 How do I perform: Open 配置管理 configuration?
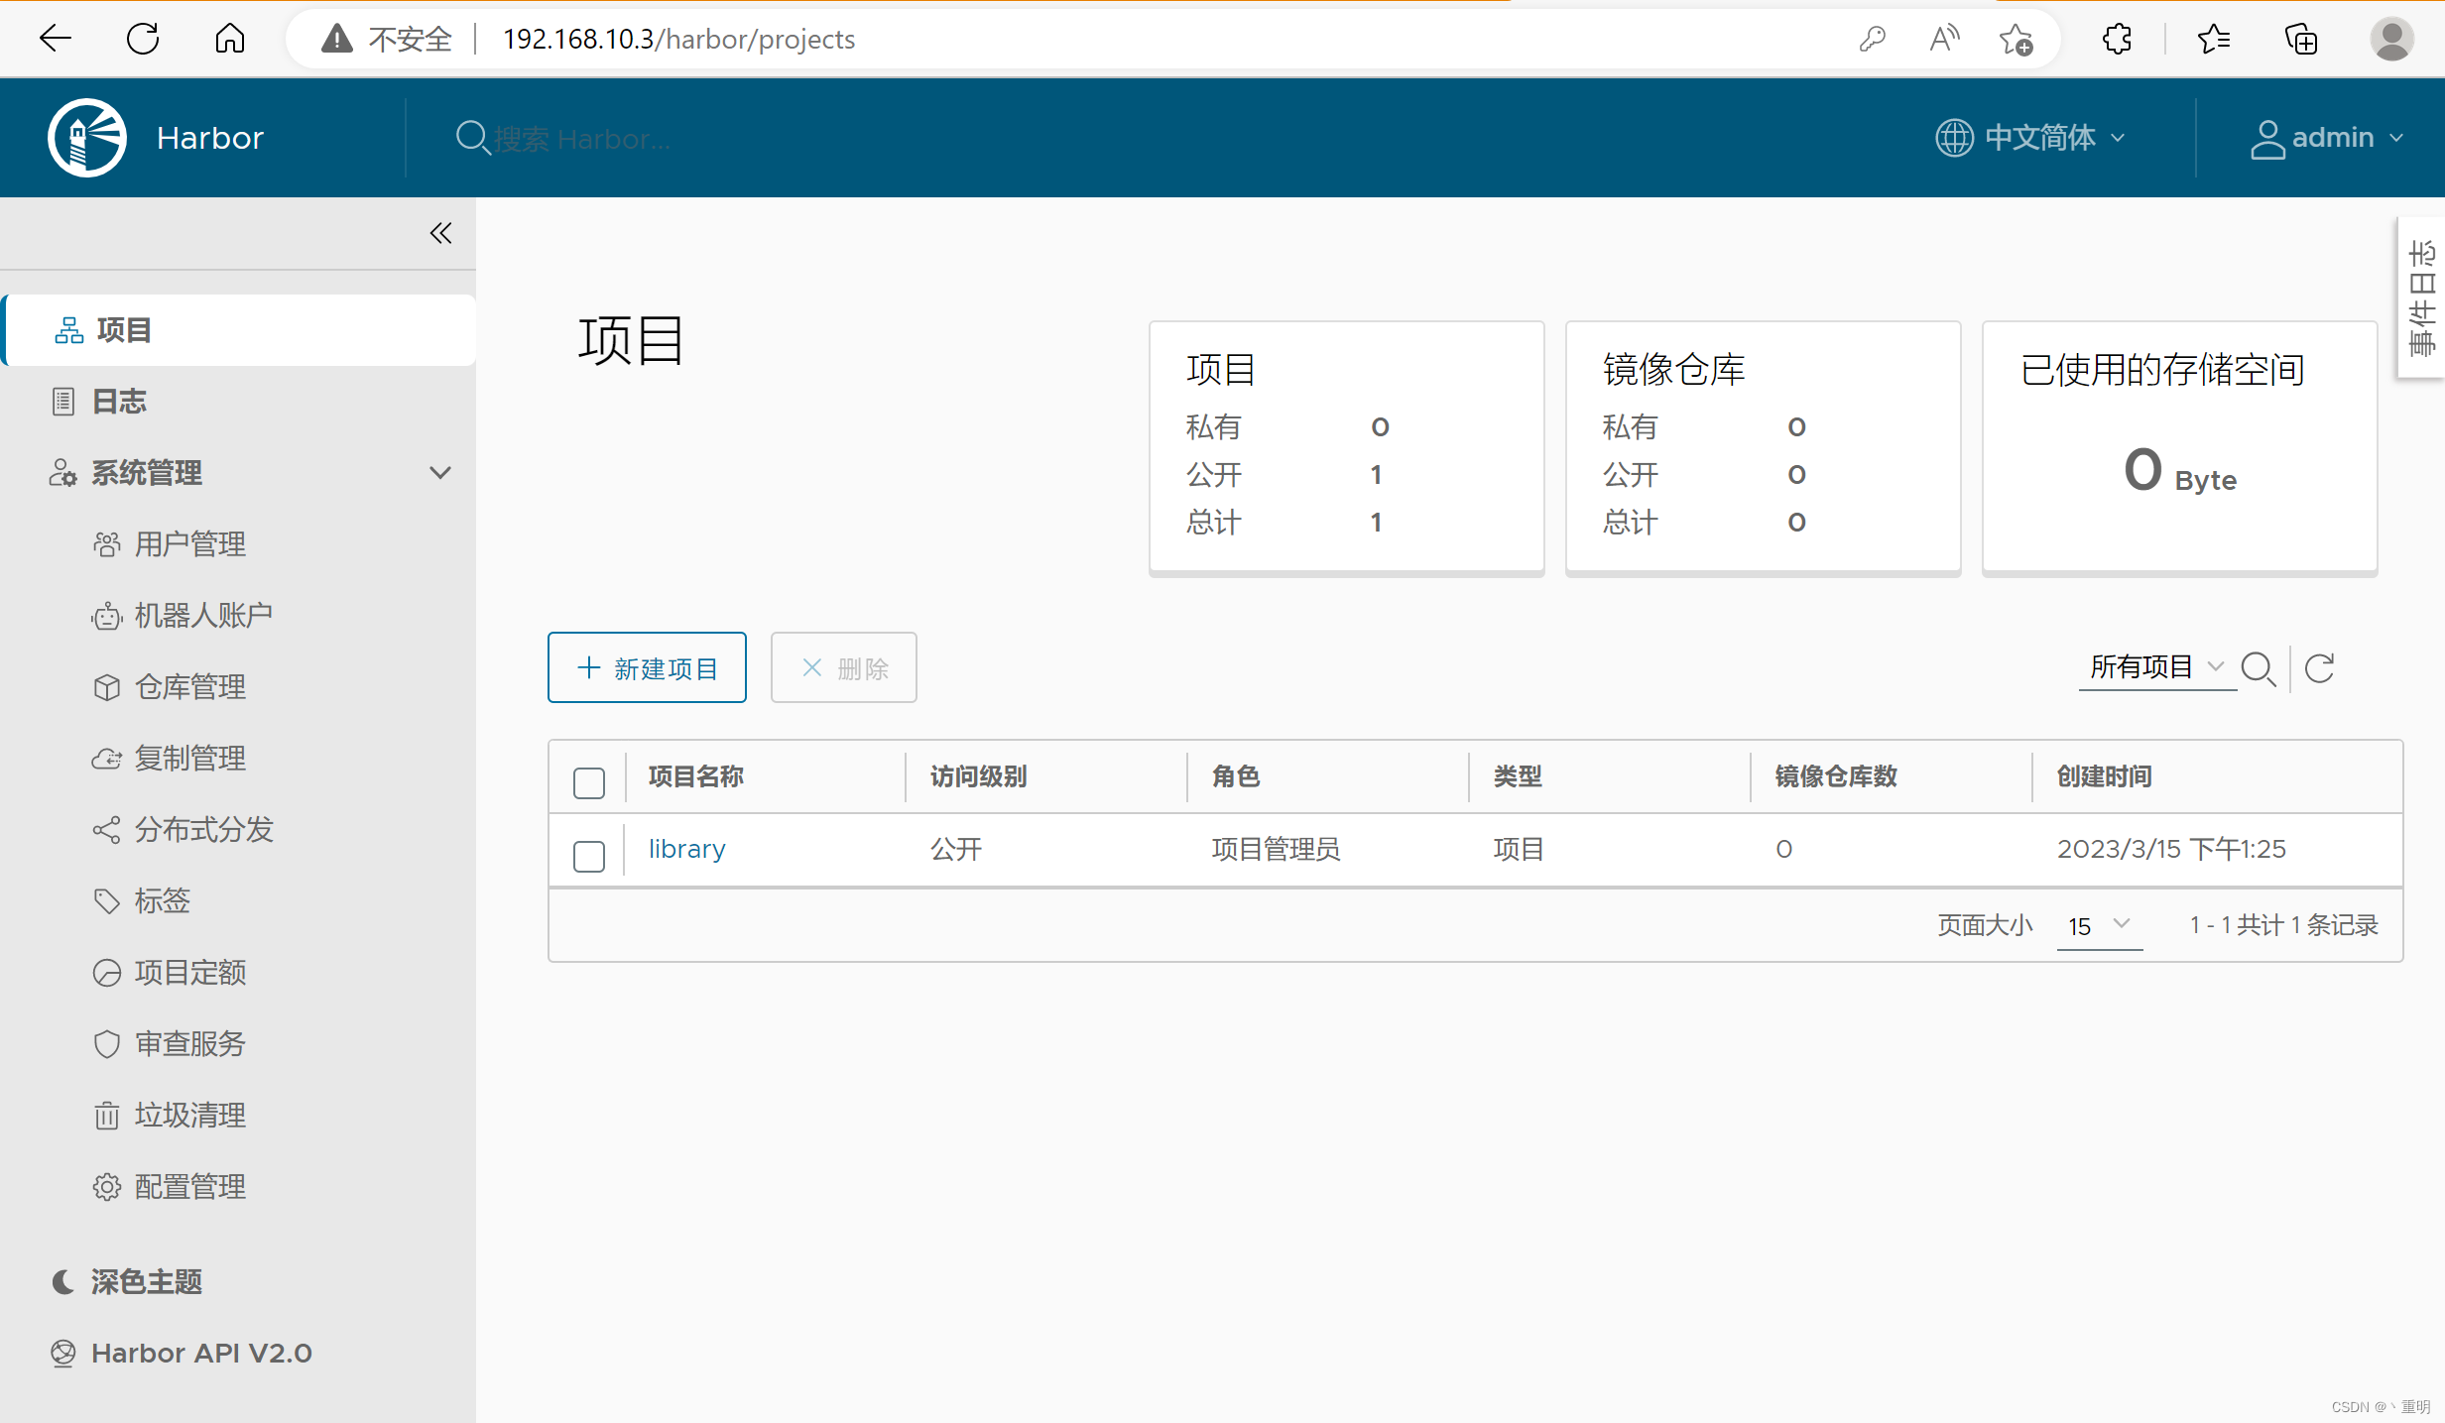169,1187
